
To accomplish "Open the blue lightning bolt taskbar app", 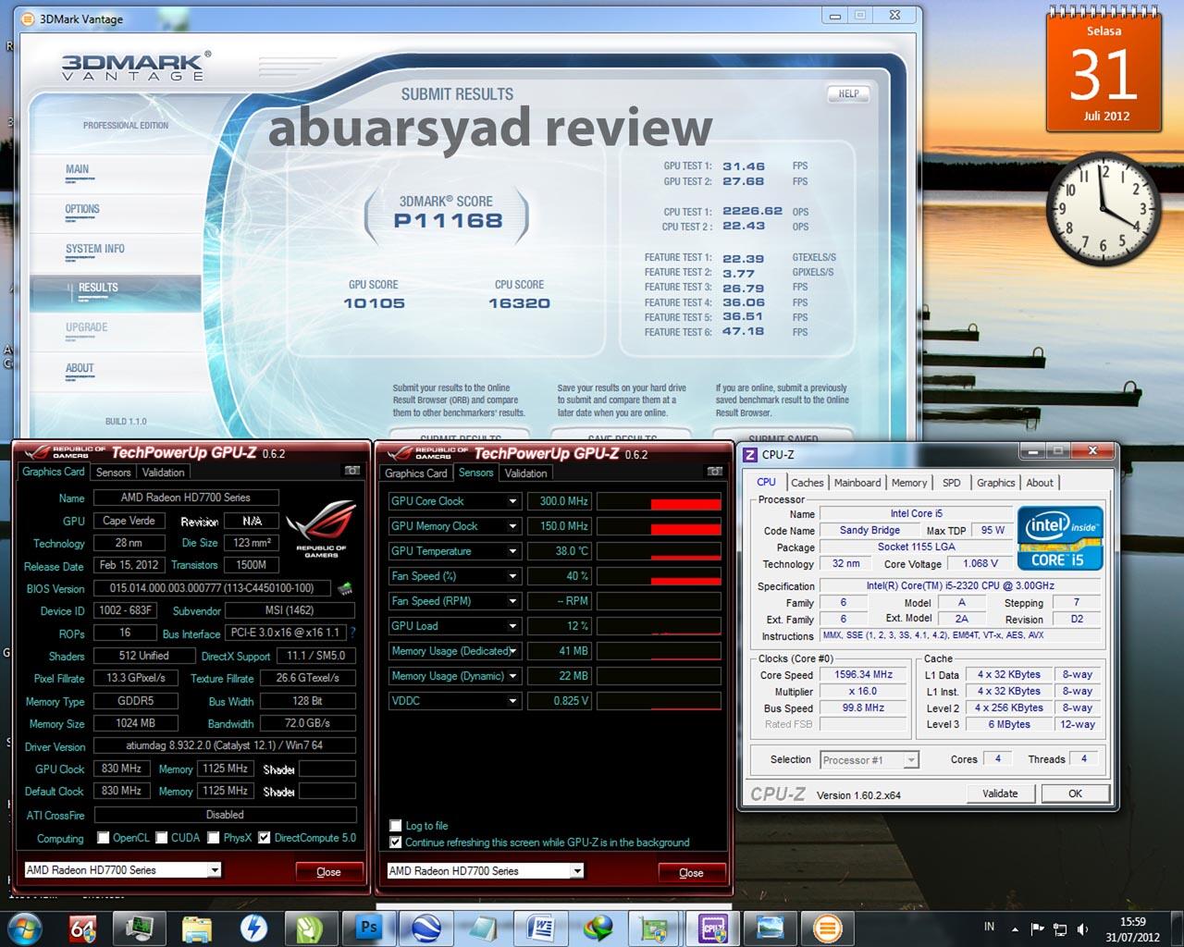I will coord(253,928).
